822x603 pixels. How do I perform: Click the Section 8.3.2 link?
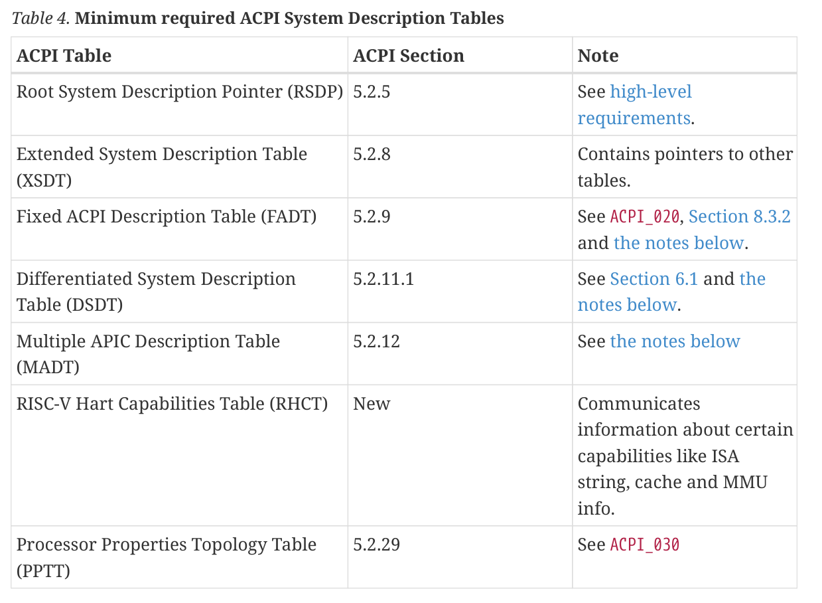[740, 217]
